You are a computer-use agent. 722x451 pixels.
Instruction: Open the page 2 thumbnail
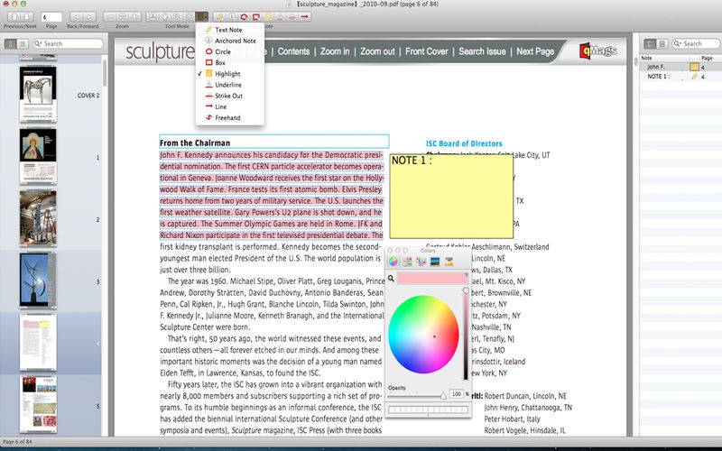38,218
